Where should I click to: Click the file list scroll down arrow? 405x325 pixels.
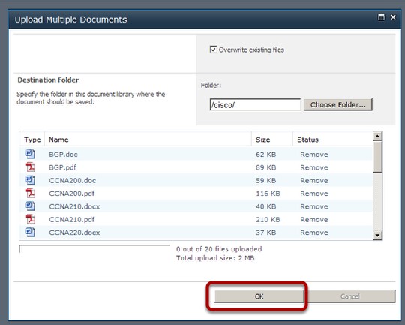[377, 235]
